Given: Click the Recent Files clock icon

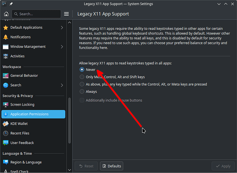Looking at the screenshot, I should (x=6, y=133).
